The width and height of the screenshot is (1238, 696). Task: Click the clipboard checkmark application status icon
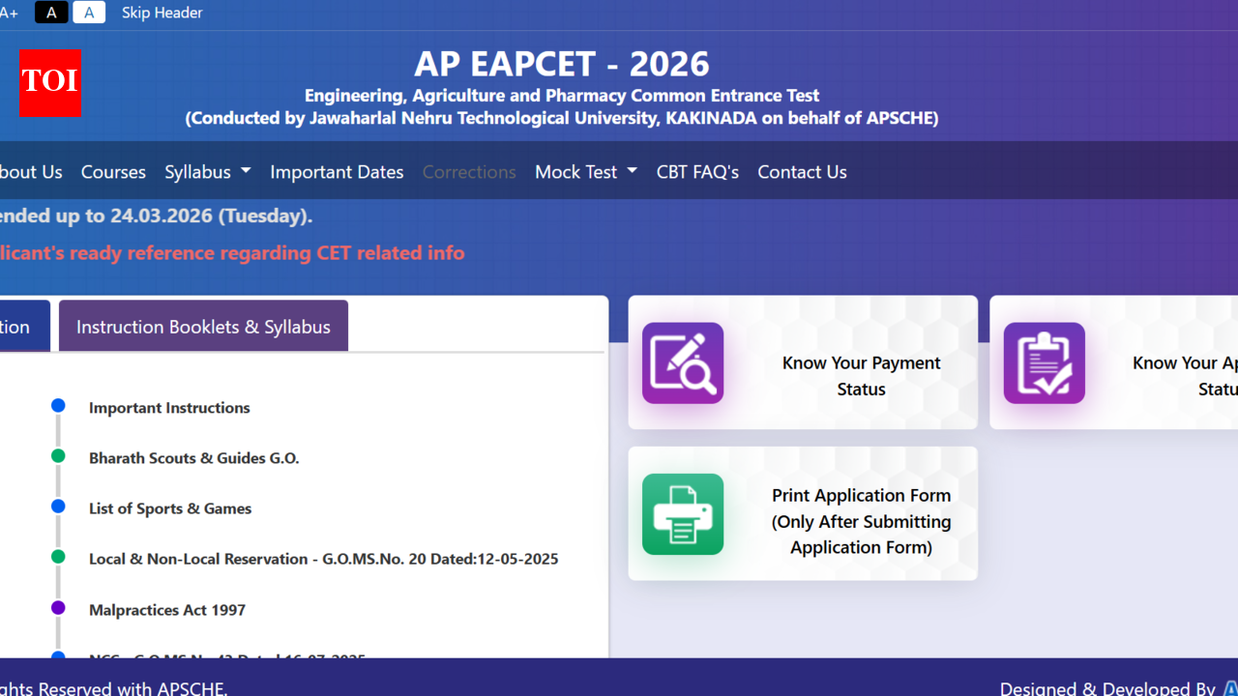point(1044,363)
